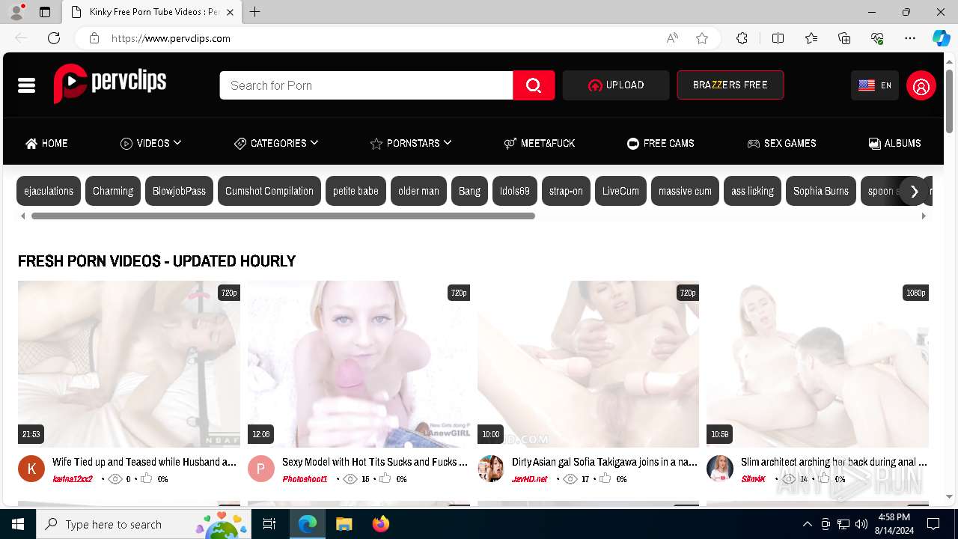
Task: Click avatar of uploader Photoshoot1
Action: [261, 469]
